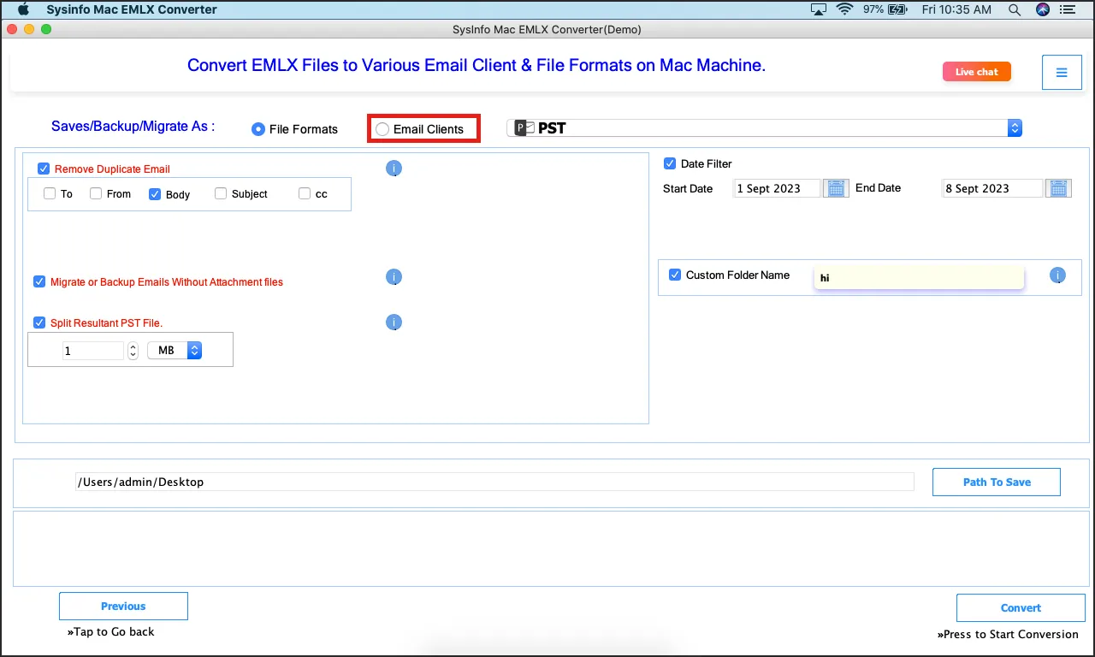Show info for Split Resultant PST File
1095x657 pixels.
pos(394,323)
